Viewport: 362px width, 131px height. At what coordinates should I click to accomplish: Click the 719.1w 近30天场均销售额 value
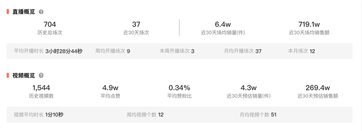tap(309, 28)
